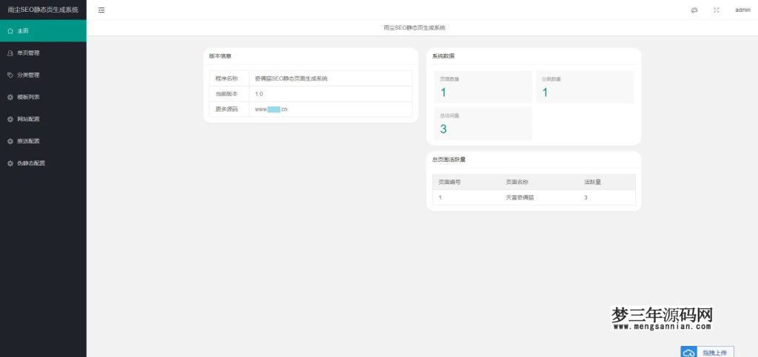Open 分类管理 in the sidebar
The image size is (758, 357).
pyautogui.click(x=43, y=75)
